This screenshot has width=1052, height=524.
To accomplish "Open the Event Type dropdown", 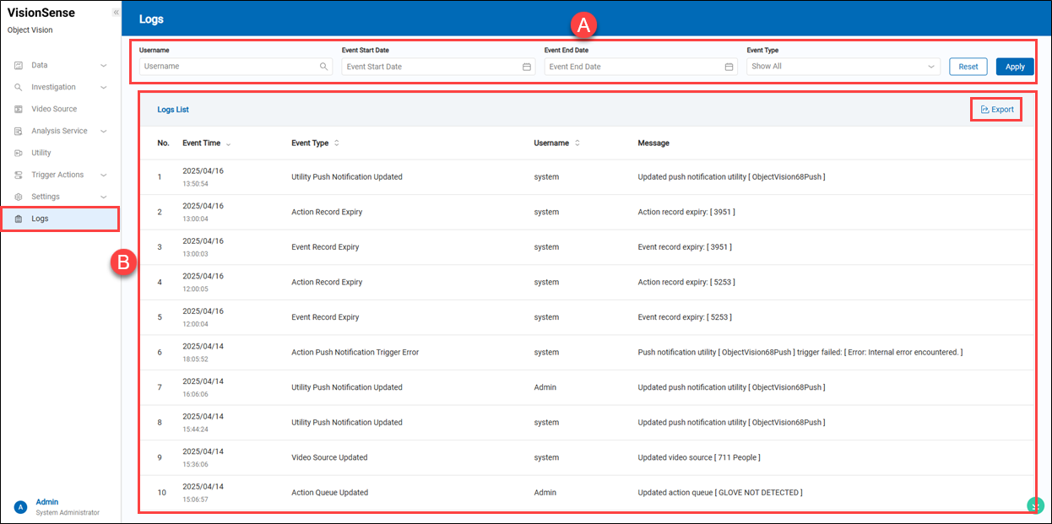I will [x=843, y=67].
